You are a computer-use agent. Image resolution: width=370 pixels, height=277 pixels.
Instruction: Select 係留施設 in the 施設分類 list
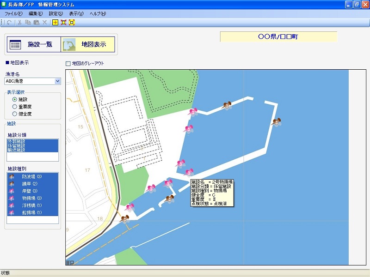click(x=17, y=145)
